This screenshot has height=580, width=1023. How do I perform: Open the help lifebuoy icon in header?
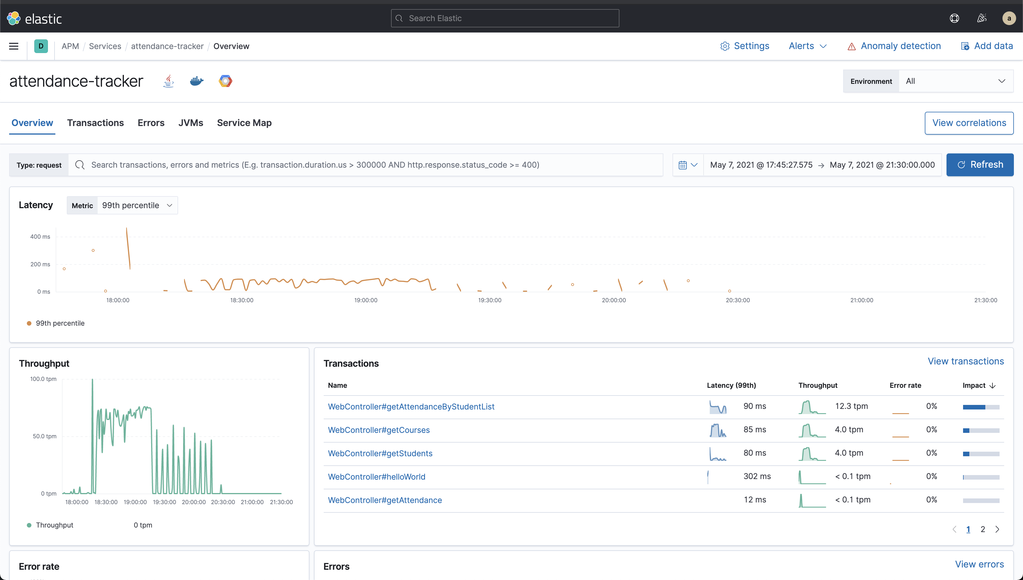(x=954, y=18)
